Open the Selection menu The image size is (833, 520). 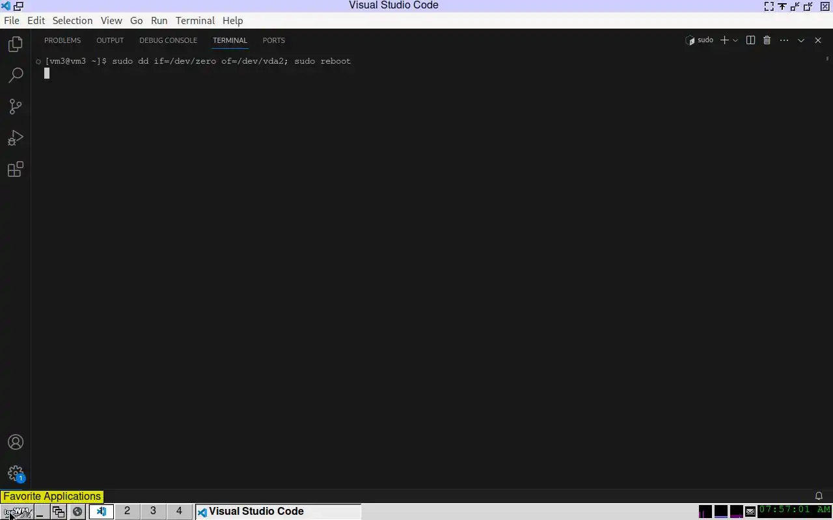72,21
